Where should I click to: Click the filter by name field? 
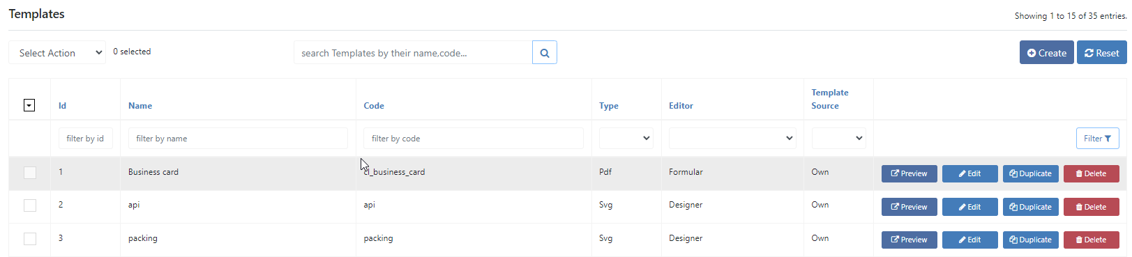pos(238,138)
